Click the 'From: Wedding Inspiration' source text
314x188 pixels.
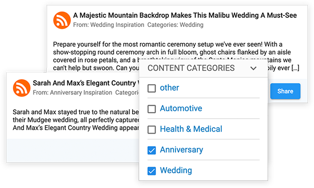[109, 25]
